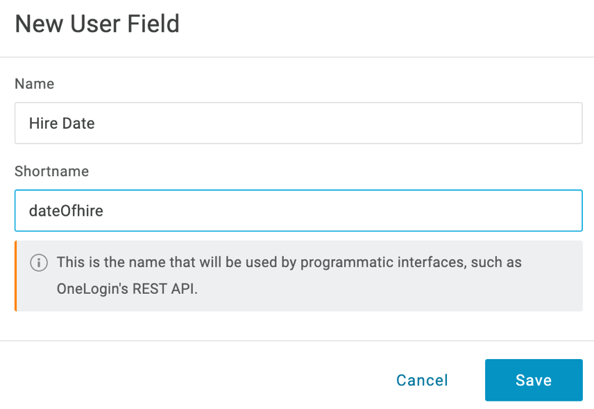This screenshot has height=409, width=594.
Task: Focus the Shortname input field
Action: click(x=298, y=210)
